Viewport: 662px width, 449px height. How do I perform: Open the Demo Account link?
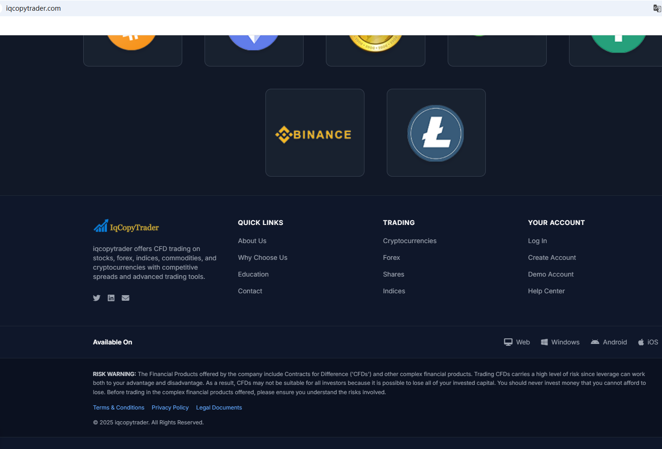551,274
